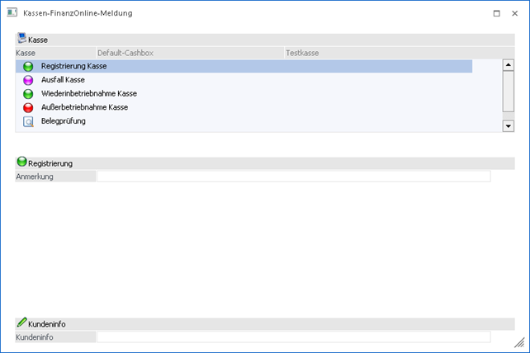Click the Kasse section header icon
The width and height of the screenshot is (530, 353).
point(21,39)
